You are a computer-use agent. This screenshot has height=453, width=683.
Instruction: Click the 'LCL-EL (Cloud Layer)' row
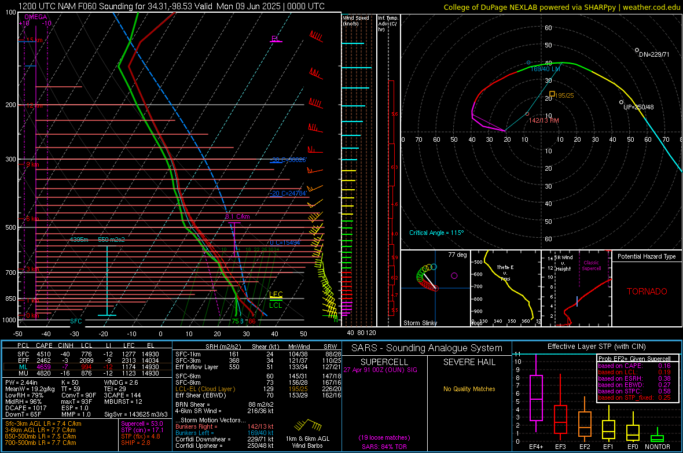coord(258,389)
